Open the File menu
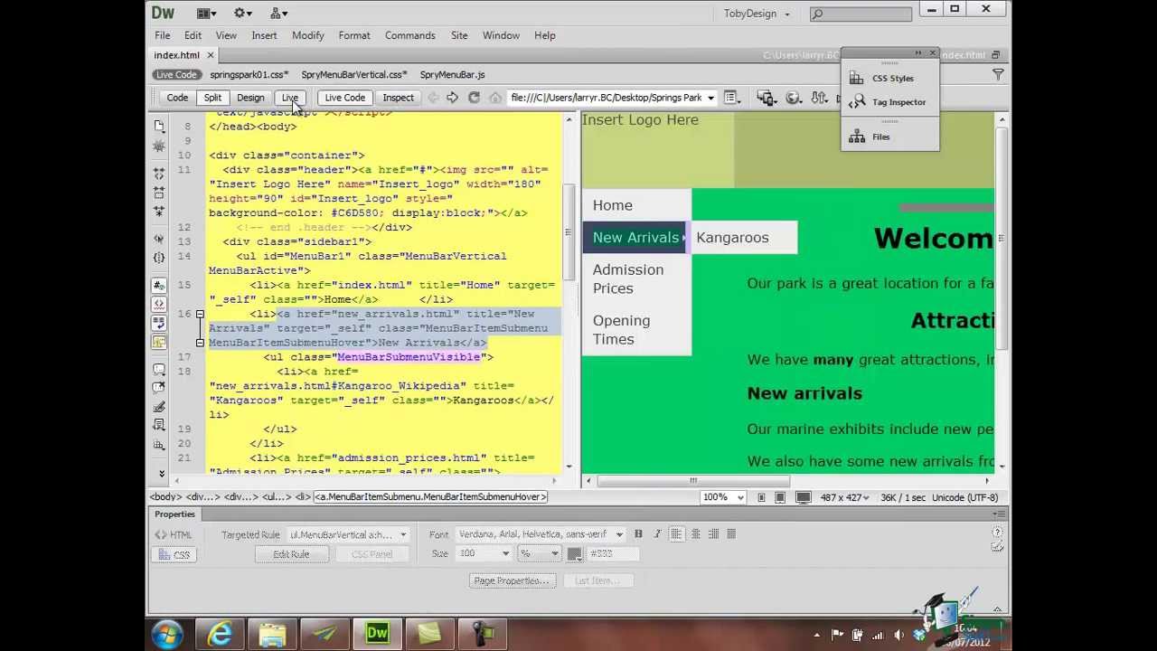This screenshot has height=651, width=1157. click(162, 35)
